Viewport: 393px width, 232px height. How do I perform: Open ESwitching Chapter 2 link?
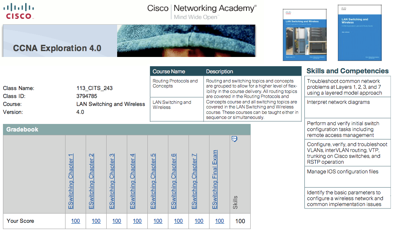[92, 181]
